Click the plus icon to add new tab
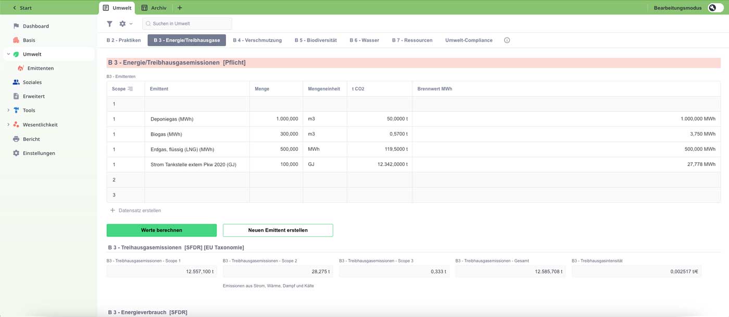This screenshot has width=729, height=317. pyautogui.click(x=180, y=8)
